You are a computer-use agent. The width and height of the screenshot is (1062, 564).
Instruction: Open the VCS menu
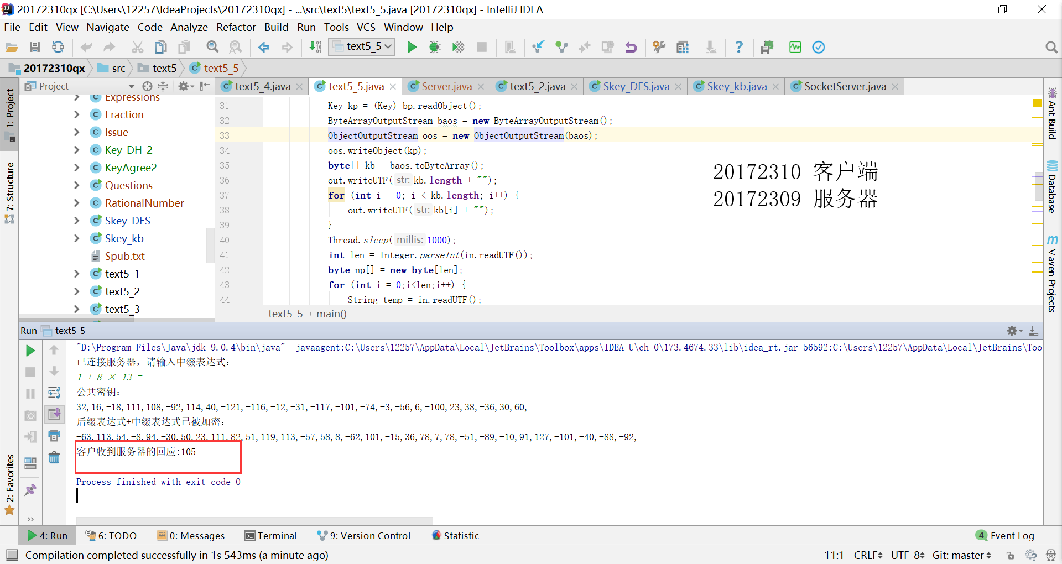366,27
